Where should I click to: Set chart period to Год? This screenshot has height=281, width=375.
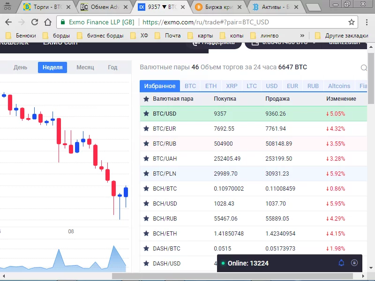point(112,67)
